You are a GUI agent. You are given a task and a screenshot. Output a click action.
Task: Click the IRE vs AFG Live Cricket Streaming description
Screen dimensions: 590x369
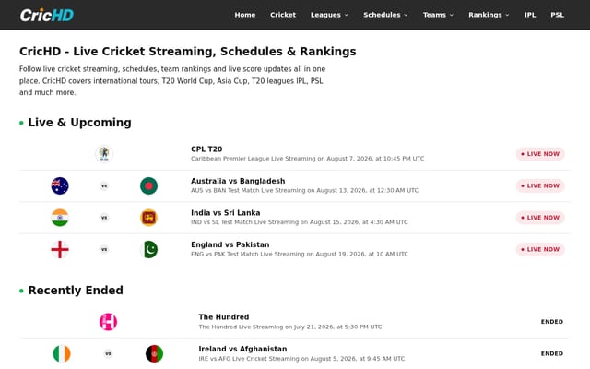click(x=301, y=359)
